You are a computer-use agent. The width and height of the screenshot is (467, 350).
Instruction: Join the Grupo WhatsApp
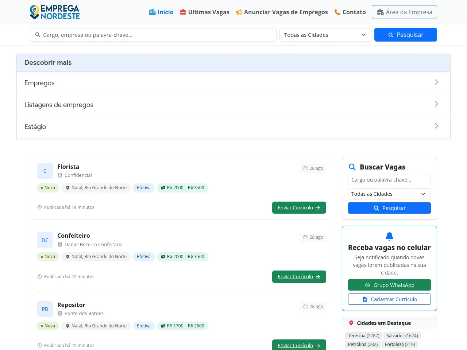[x=389, y=285]
